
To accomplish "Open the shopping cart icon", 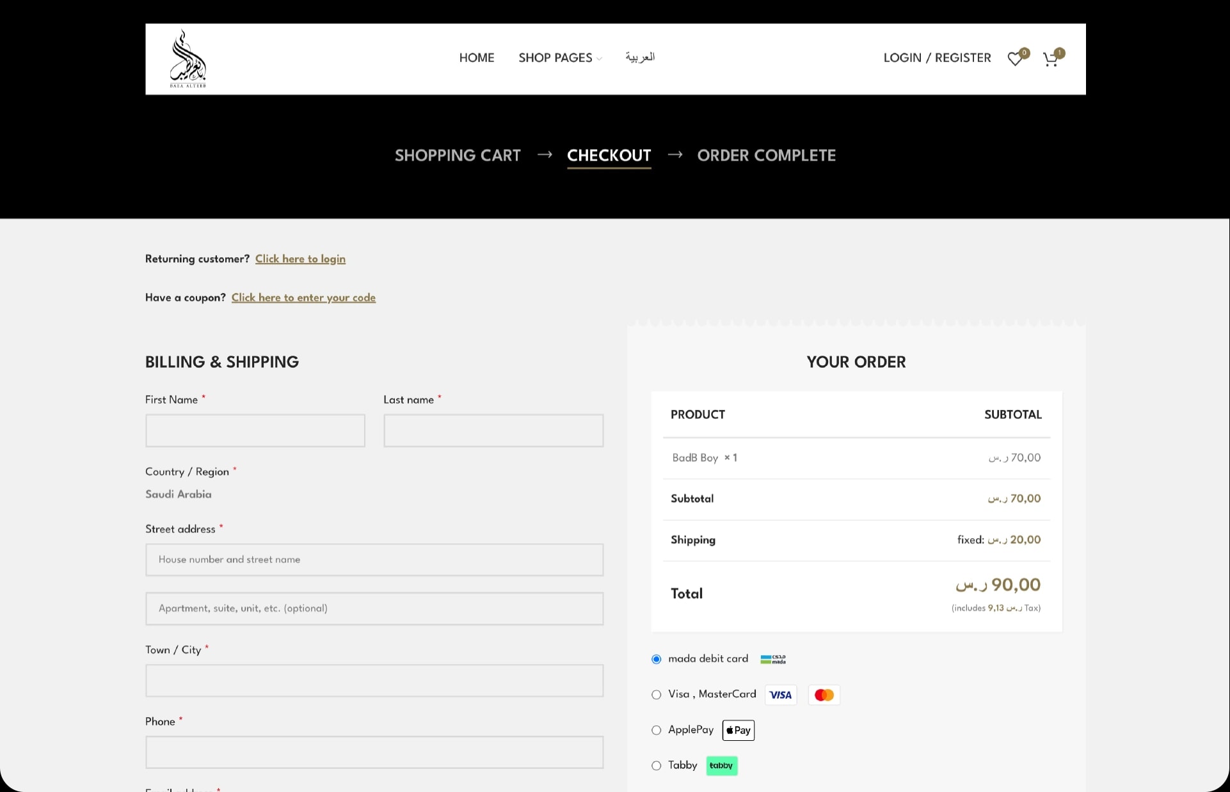I will point(1051,59).
